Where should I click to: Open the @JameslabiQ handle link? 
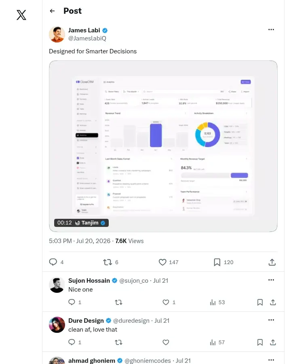click(x=87, y=38)
